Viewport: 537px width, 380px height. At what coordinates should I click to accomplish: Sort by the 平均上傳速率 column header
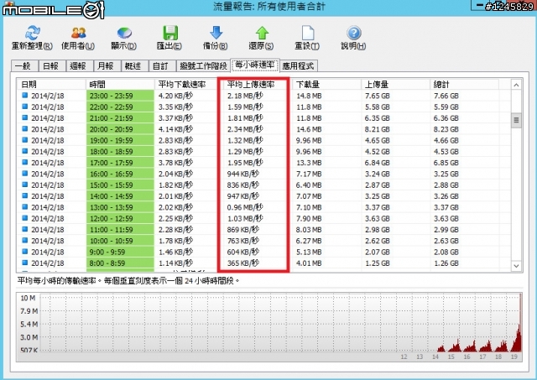[258, 85]
